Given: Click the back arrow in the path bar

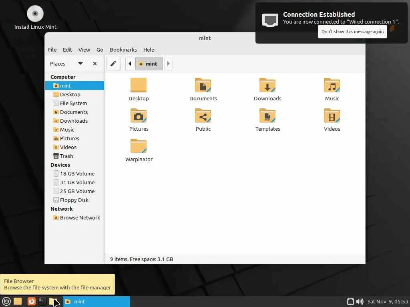Looking at the screenshot, I should pos(130,64).
